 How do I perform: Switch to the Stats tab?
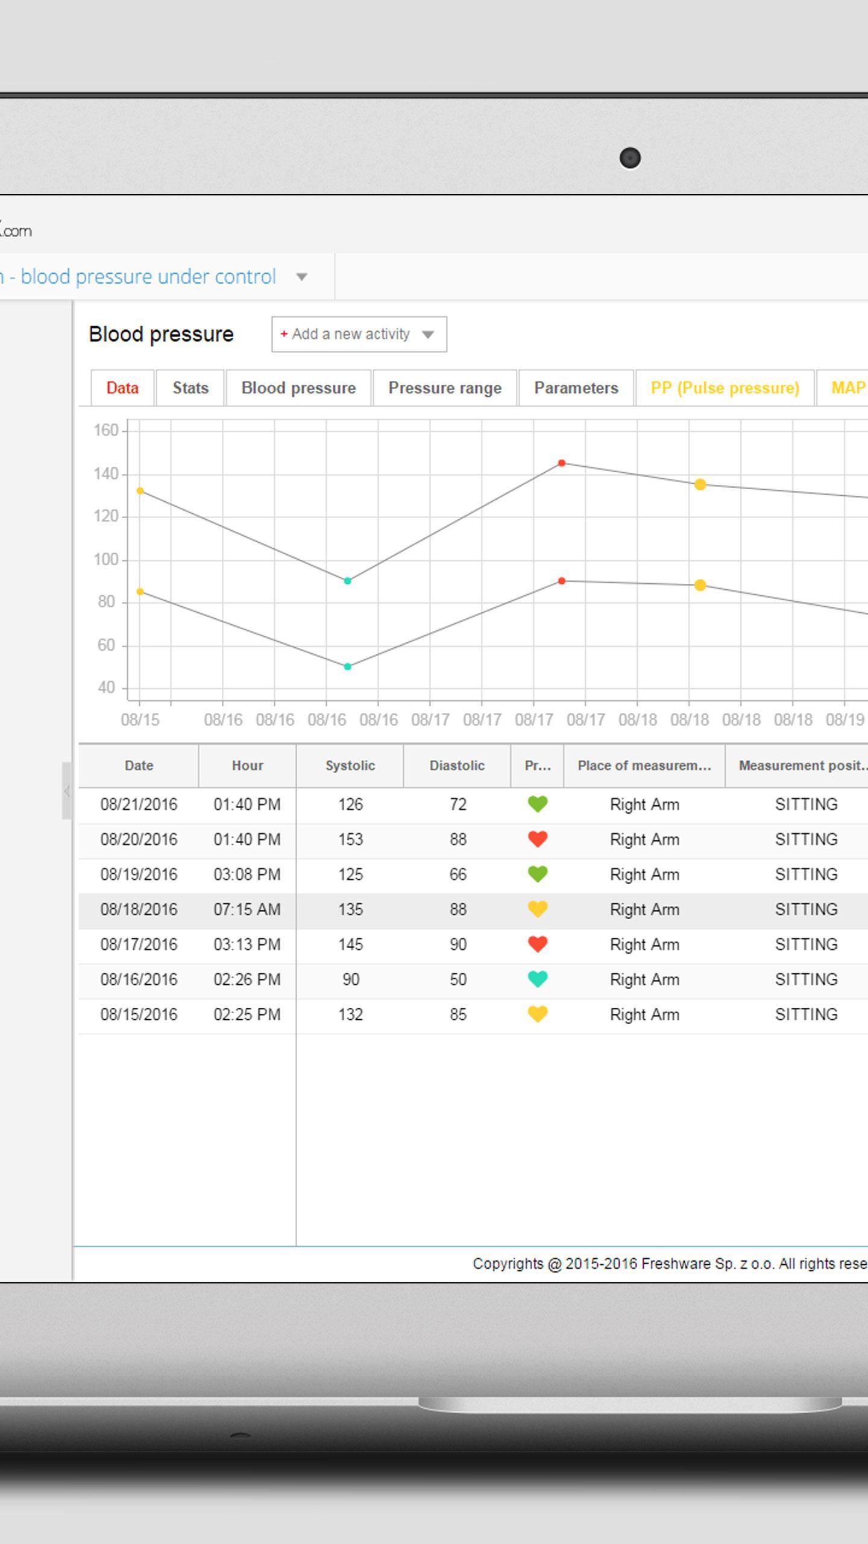(x=190, y=388)
